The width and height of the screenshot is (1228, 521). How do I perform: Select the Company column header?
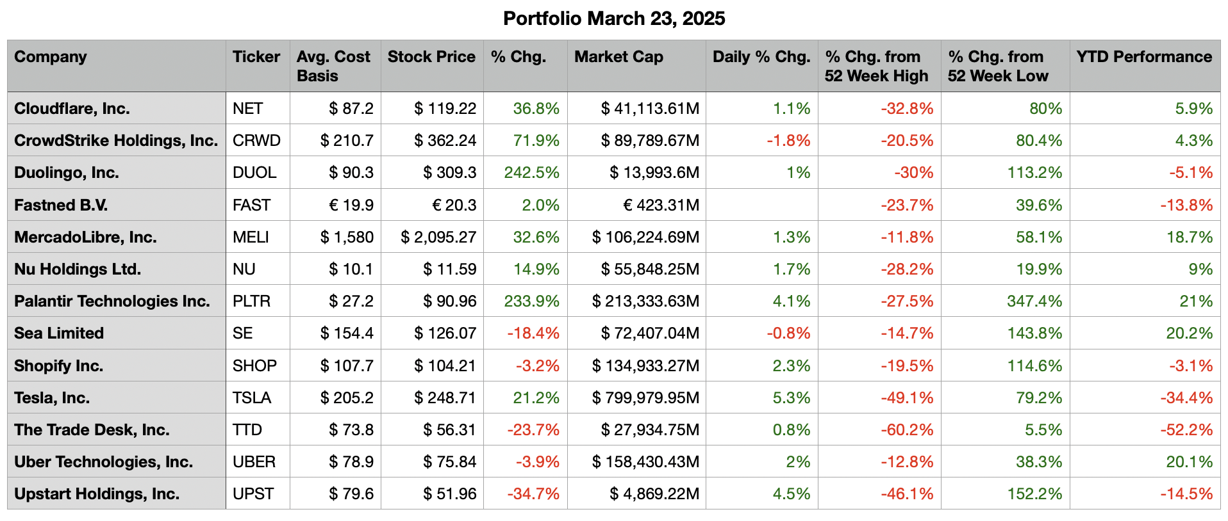[x=51, y=57]
